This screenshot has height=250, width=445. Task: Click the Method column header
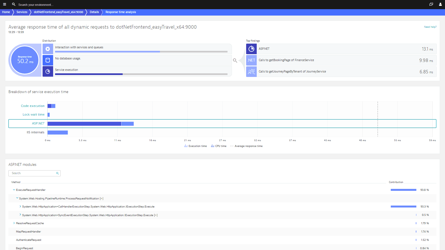tap(16, 182)
